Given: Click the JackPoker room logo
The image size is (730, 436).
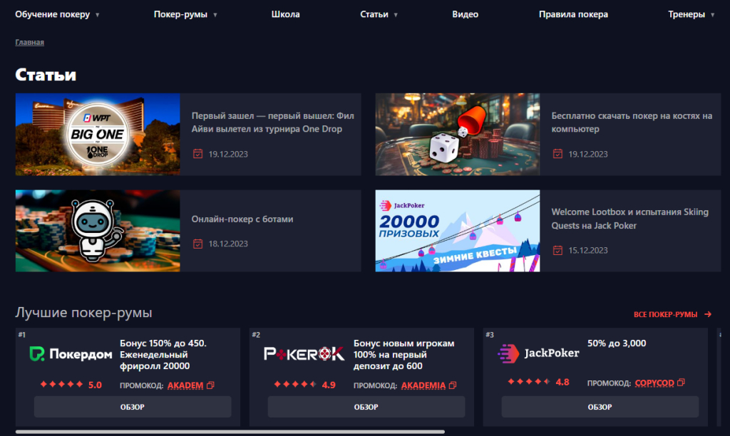Looking at the screenshot, I should 538,353.
